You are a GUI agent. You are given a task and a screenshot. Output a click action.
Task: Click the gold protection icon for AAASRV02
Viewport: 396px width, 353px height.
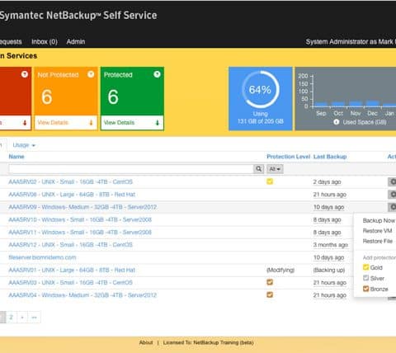point(270,181)
